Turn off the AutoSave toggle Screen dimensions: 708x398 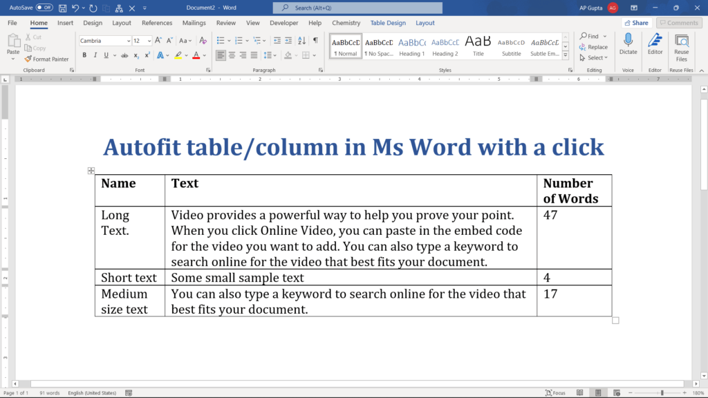click(x=43, y=7)
